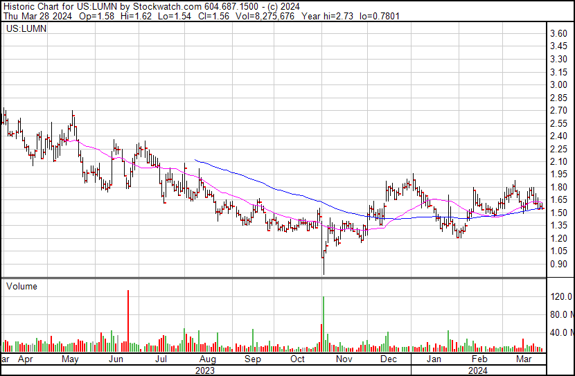Select the 0.90 price axis label
This screenshot has width=575, height=376.
[x=558, y=264]
